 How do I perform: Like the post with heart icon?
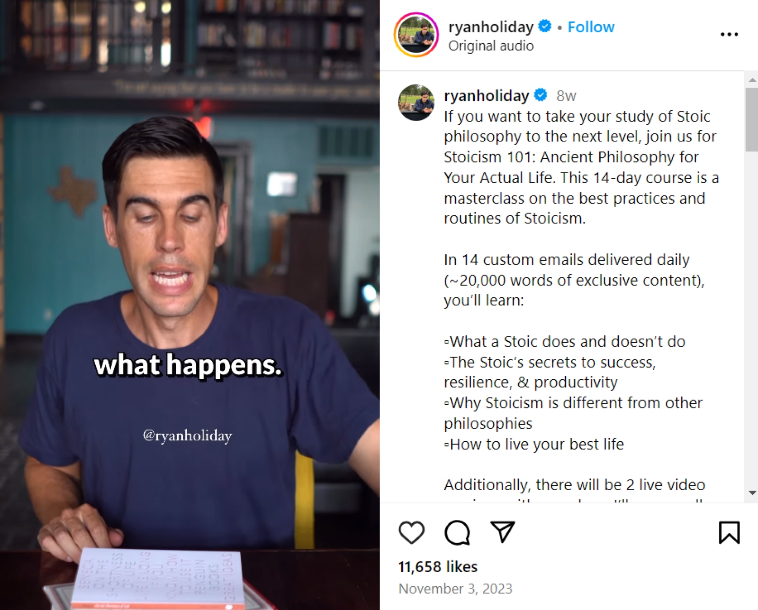click(411, 532)
